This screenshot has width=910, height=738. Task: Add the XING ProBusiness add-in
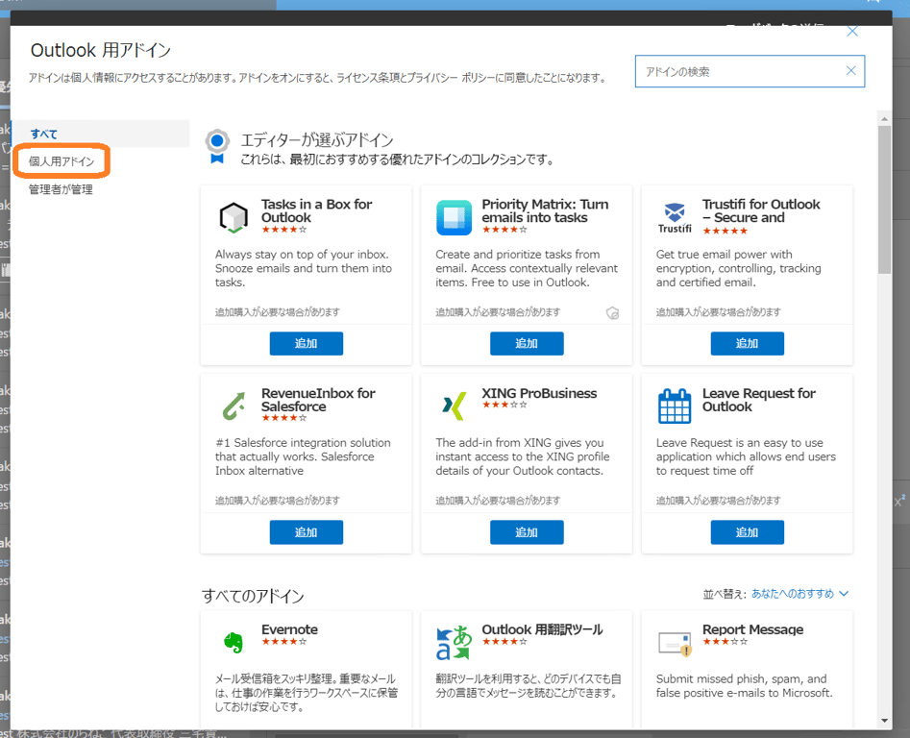click(527, 532)
